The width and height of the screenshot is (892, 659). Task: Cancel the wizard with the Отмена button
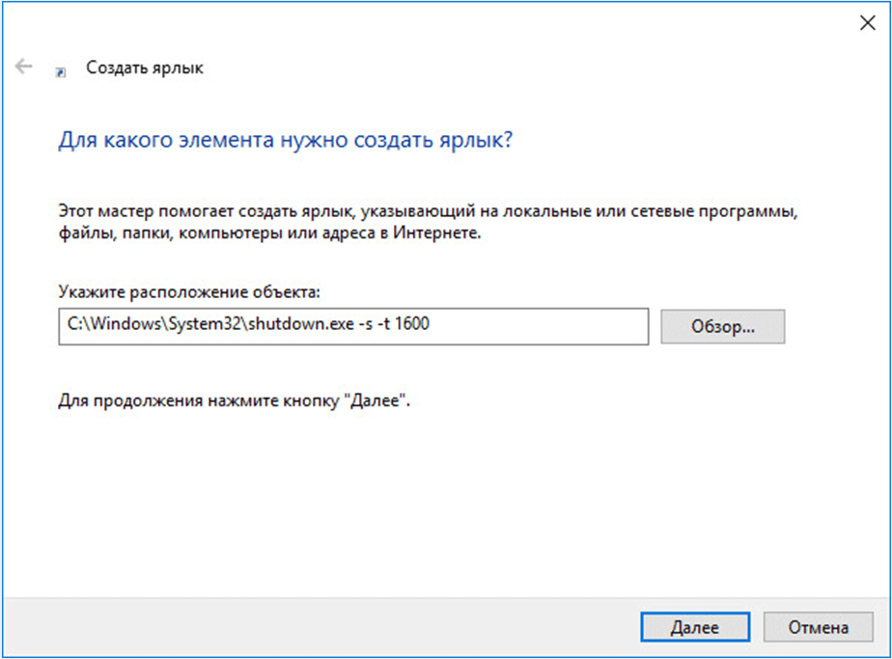coord(818,627)
